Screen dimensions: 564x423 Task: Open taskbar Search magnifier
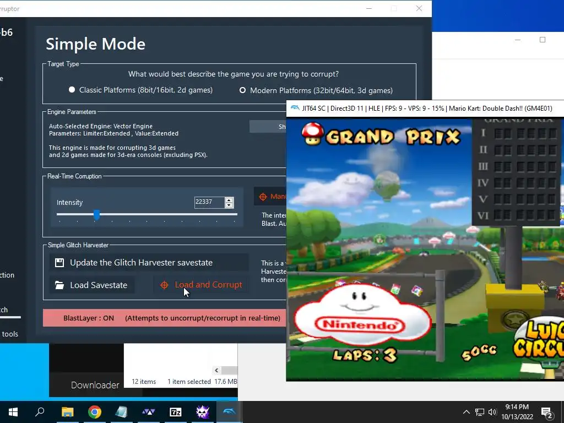tap(40, 412)
